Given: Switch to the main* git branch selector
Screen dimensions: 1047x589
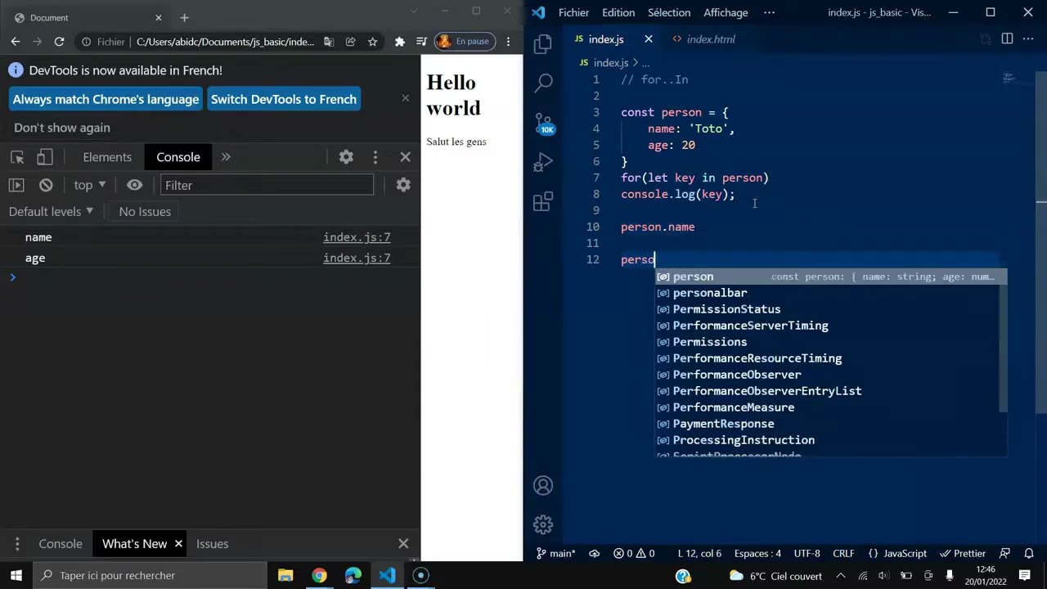Looking at the screenshot, I should (x=555, y=553).
